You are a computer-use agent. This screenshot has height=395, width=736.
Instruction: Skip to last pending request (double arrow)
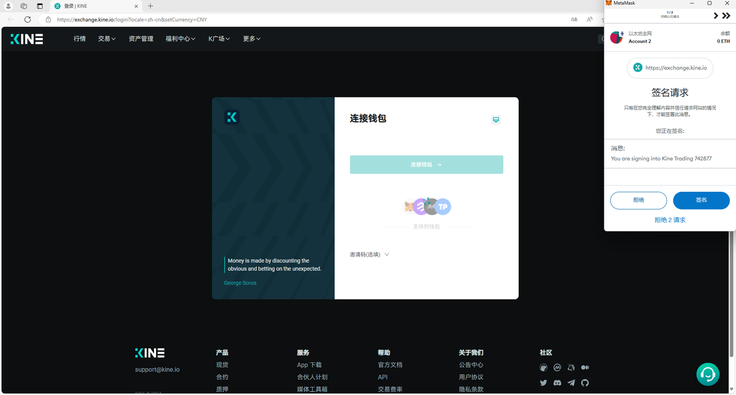click(726, 16)
